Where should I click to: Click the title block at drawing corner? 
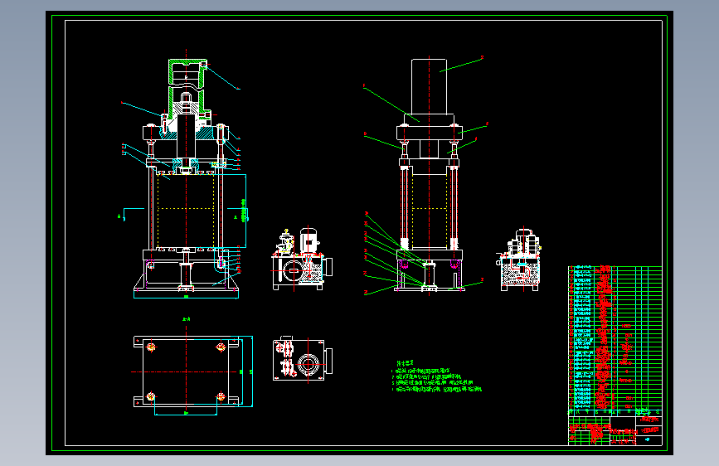(x=615, y=430)
